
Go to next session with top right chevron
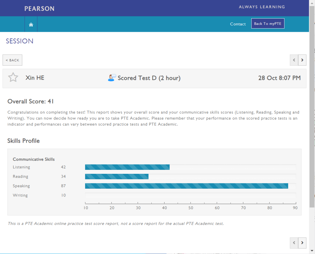(302, 60)
